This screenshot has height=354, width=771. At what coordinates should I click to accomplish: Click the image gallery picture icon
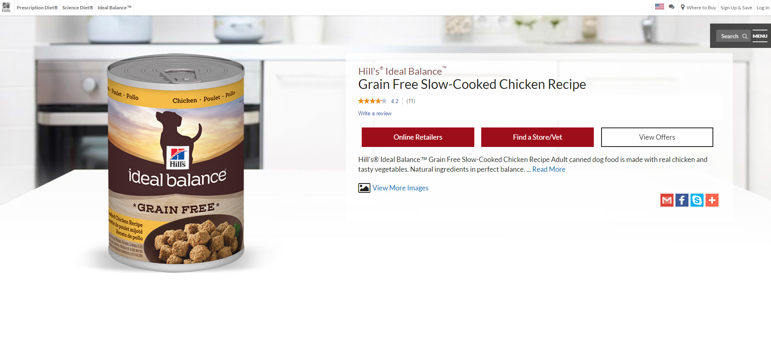364,188
